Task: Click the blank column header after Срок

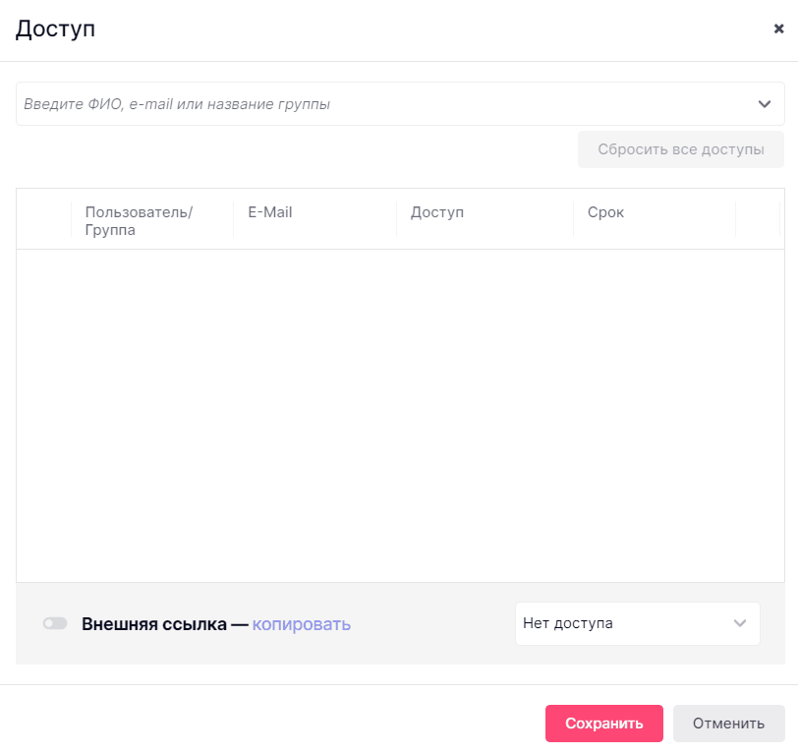Action: pyautogui.click(x=757, y=218)
